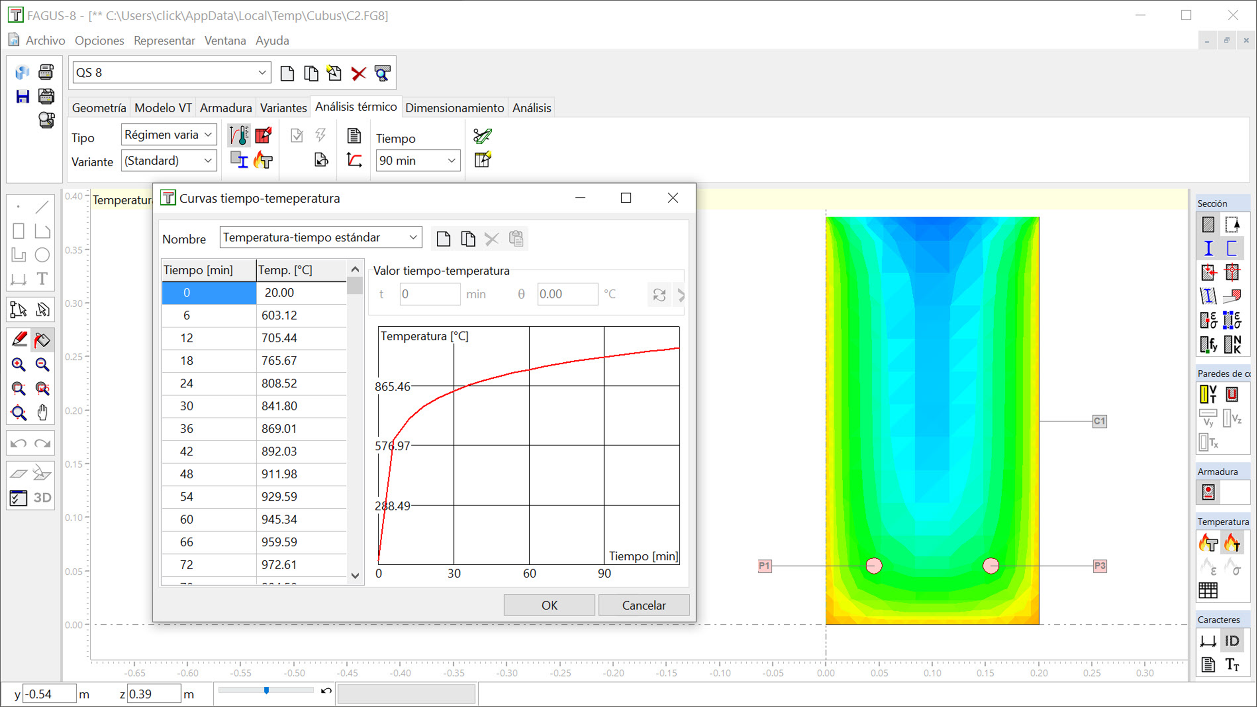This screenshot has height=707, width=1257.
Task: Select the pan hand tool
Action: [43, 413]
